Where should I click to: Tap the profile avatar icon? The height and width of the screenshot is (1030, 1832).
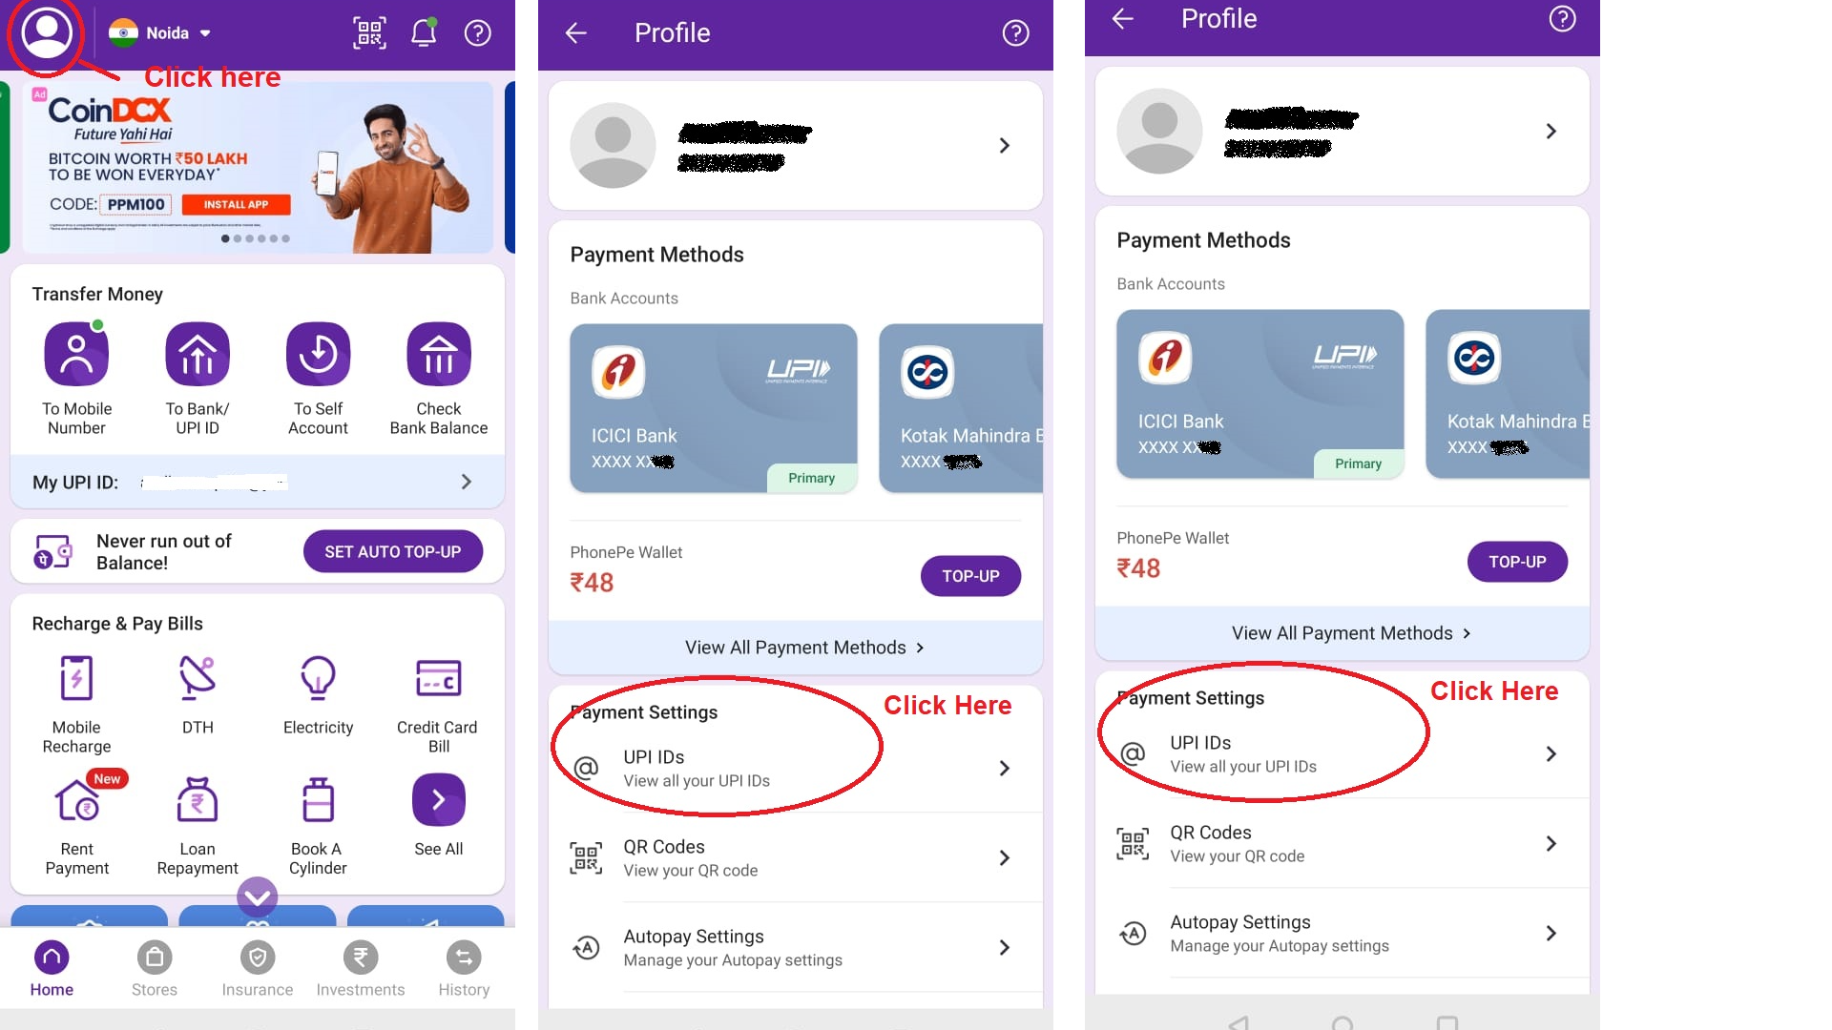(43, 32)
